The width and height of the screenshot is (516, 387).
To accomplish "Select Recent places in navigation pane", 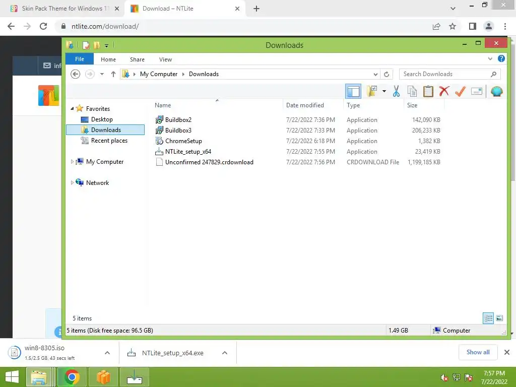I will (109, 141).
